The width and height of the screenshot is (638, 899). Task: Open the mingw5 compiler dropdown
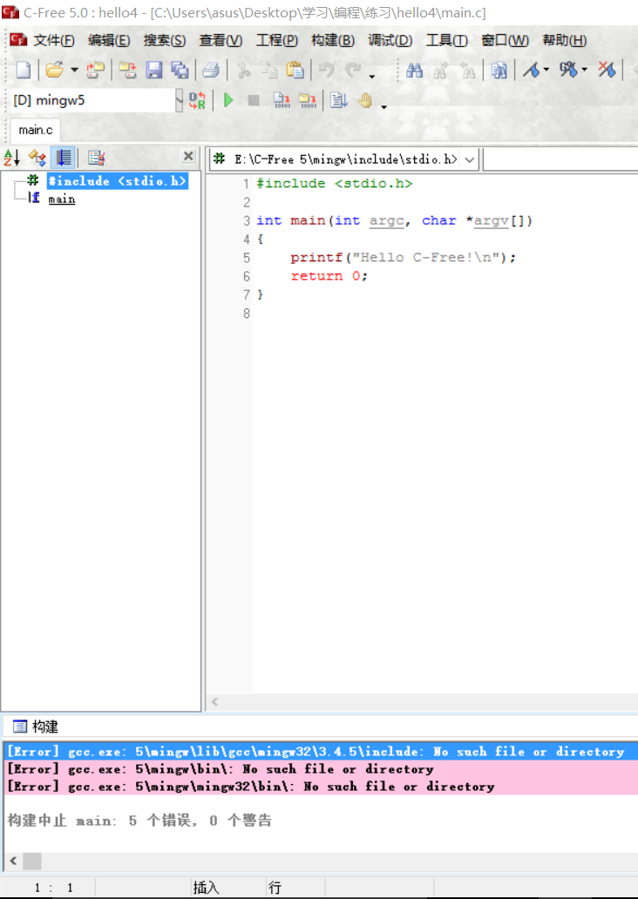pos(179,100)
